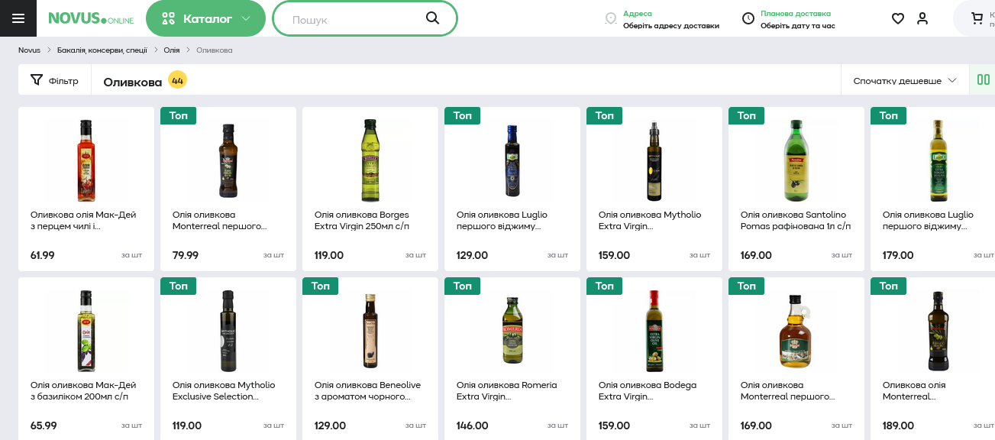Open the Спочатку дешевше sort dropdown

pyautogui.click(x=904, y=80)
